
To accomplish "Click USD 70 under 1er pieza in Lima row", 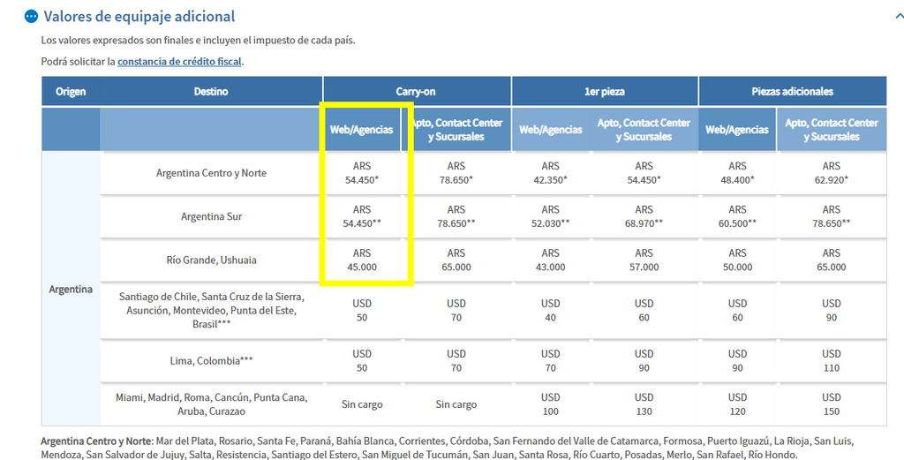I will 551,361.
